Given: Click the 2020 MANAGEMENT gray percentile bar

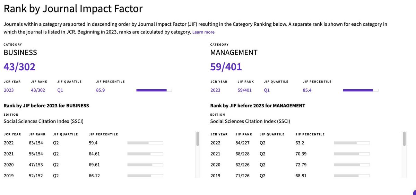Looking at the screenshot, I should pos(352,165).
